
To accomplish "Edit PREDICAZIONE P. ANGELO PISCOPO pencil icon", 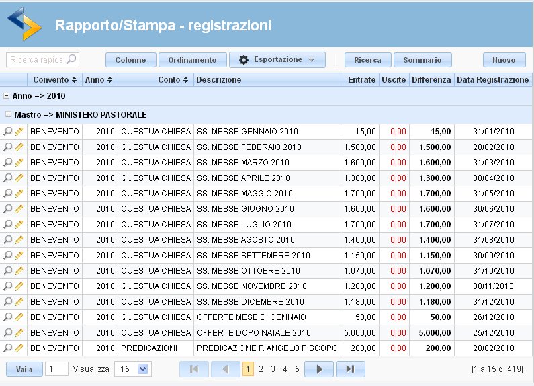I will coord(19,348).
